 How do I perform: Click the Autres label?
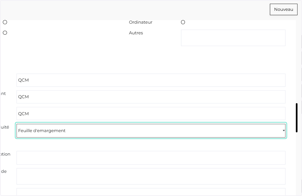136,33
